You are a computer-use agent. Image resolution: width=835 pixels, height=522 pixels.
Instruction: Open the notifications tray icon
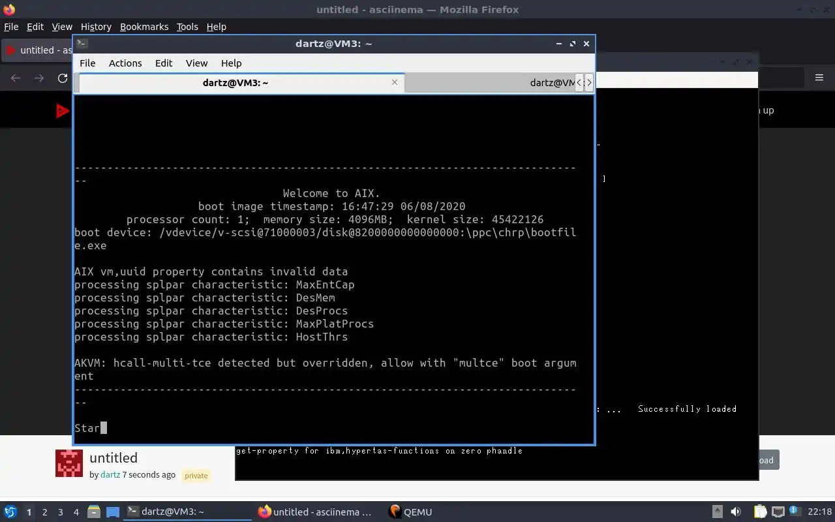(795, 512)
